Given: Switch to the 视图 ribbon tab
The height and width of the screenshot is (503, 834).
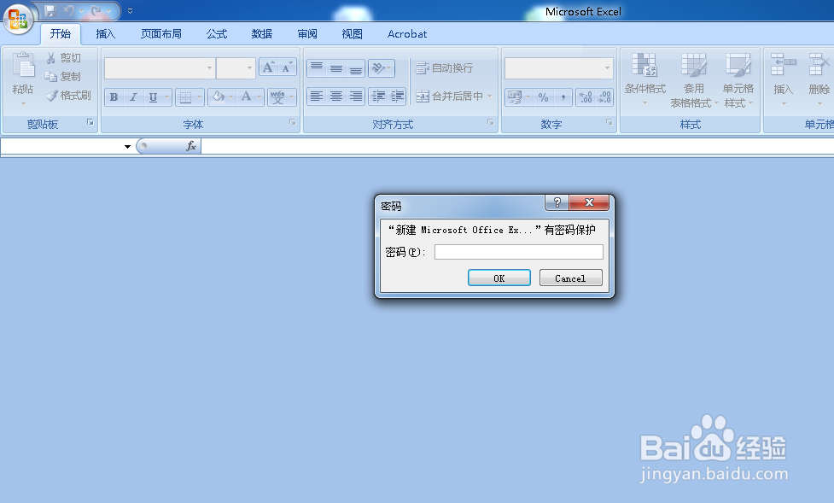Looking at the screenshot, I should [x=352, y=34].
